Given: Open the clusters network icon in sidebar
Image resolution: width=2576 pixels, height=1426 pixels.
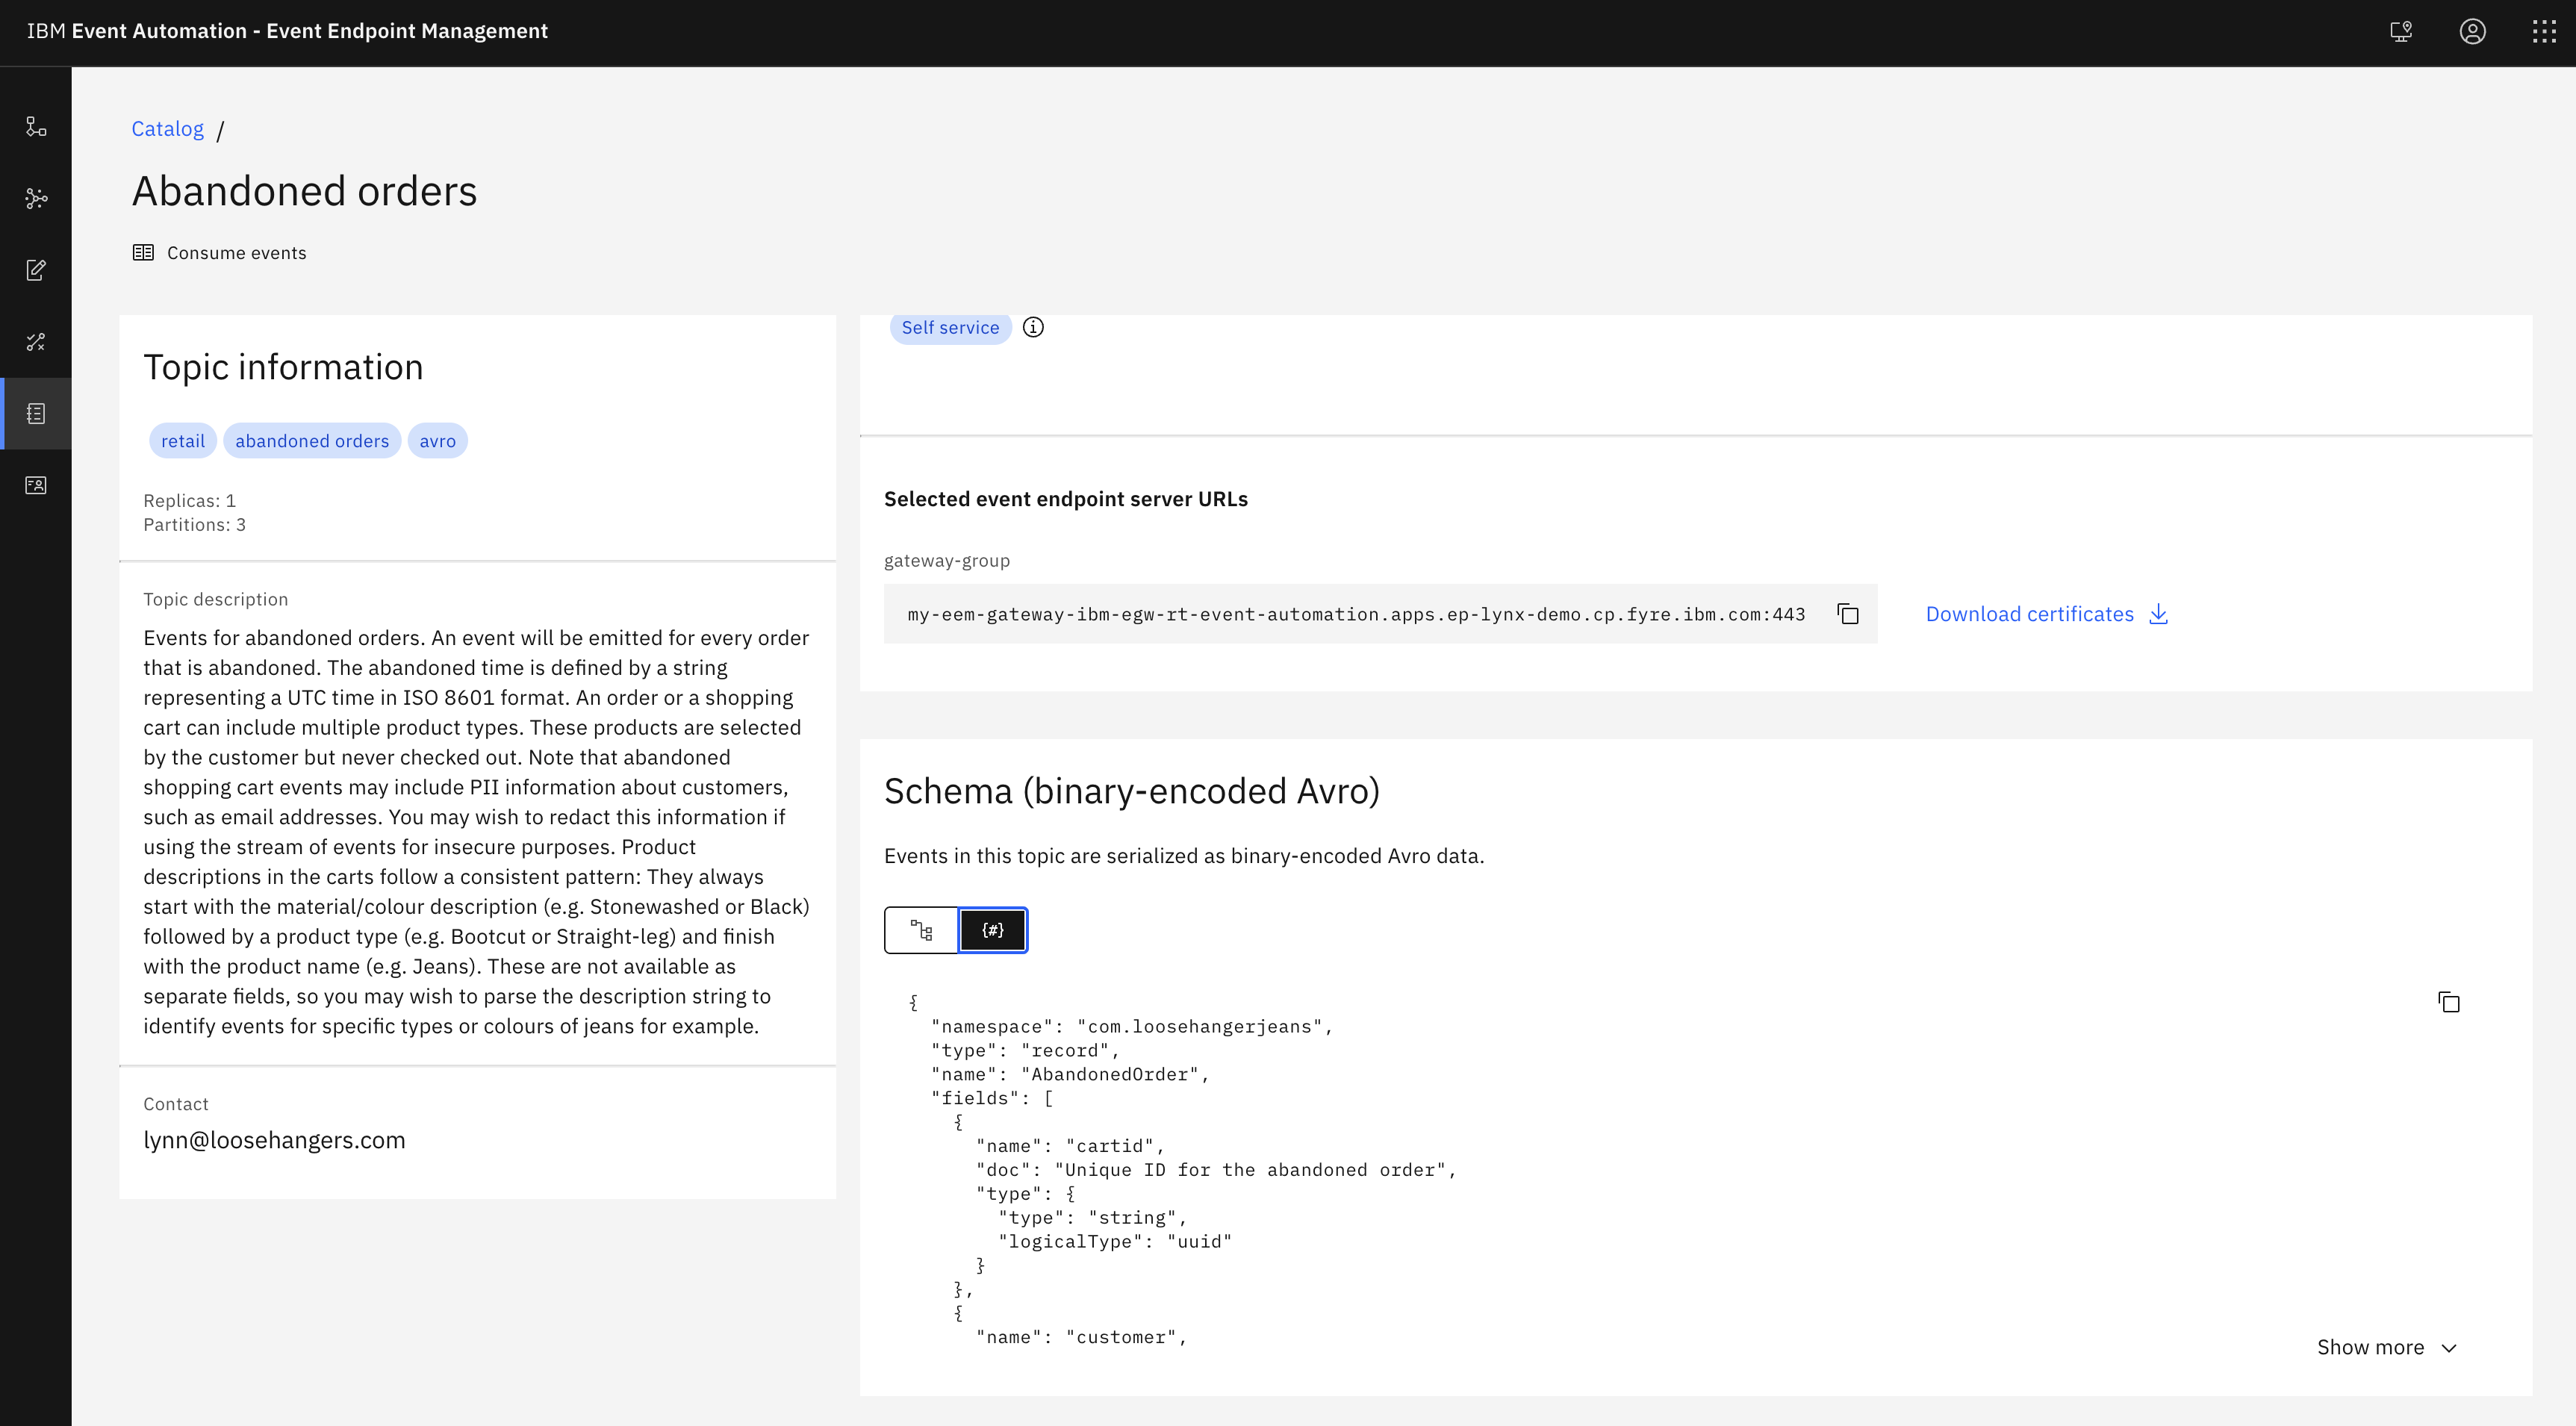Looking at the screenshot, I should pos(36,198).
